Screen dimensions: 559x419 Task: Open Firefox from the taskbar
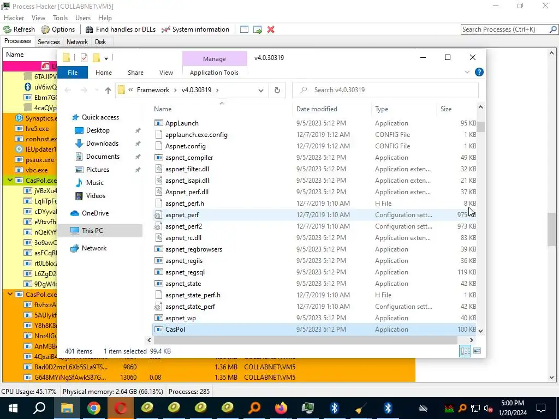coord(281,408)
